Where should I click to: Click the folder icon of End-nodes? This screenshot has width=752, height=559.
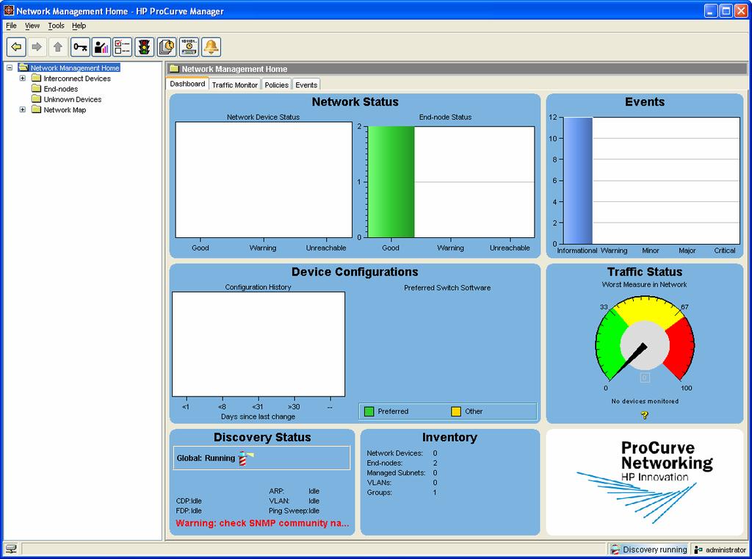point(37,89)
